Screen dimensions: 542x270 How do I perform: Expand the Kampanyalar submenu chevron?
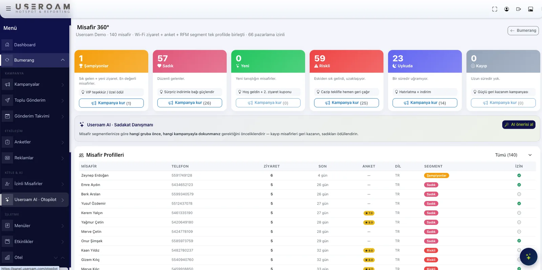pyautogui.click(x=63, y=85)
